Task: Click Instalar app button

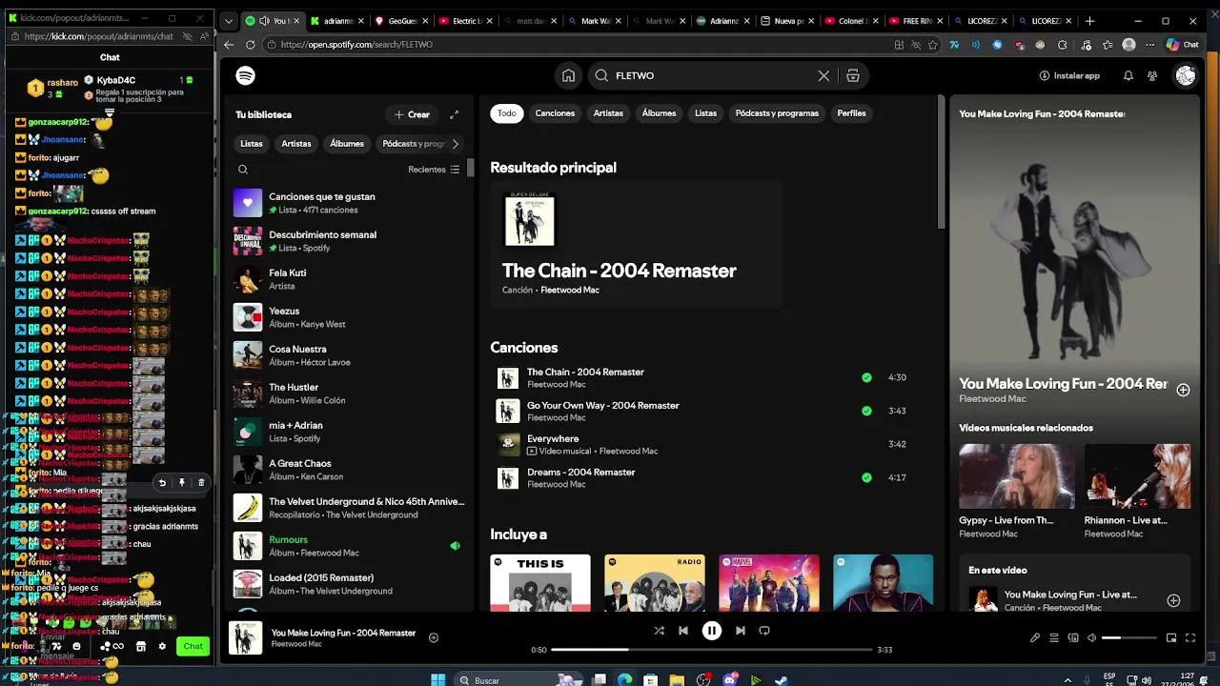Action: pyautogui.click(x=1069, y=75)
